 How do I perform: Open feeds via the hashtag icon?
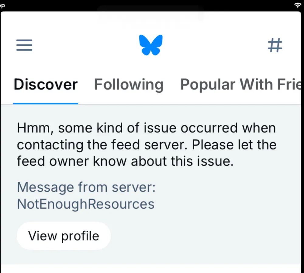[x=275, y=45]
